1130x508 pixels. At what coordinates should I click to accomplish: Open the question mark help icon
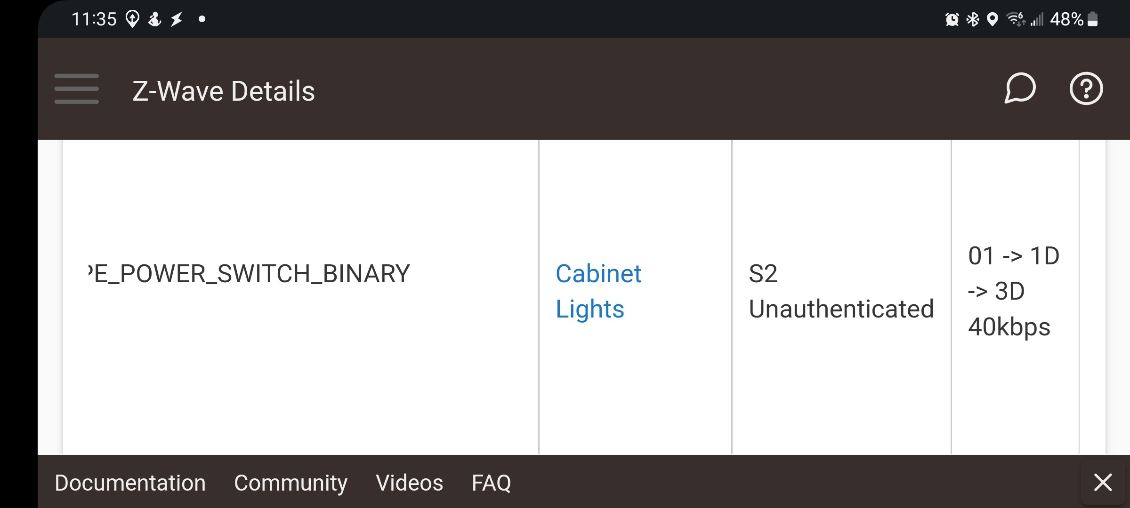pos(1086,88)
